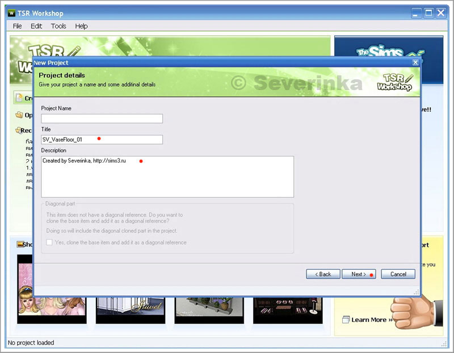Image resolution: width=454 pixels, height=353 pixels.
Task: Click the Create new project page icon
Action: click(x=19, y=98)
